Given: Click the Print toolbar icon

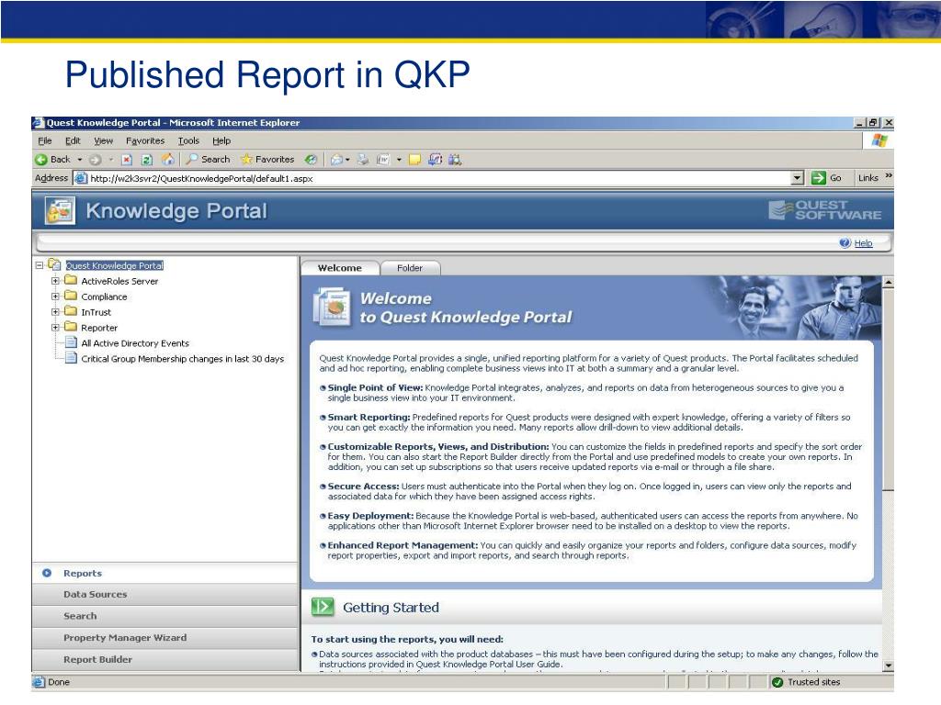Looking at the screenshot, I should click(x=363, y=160).
